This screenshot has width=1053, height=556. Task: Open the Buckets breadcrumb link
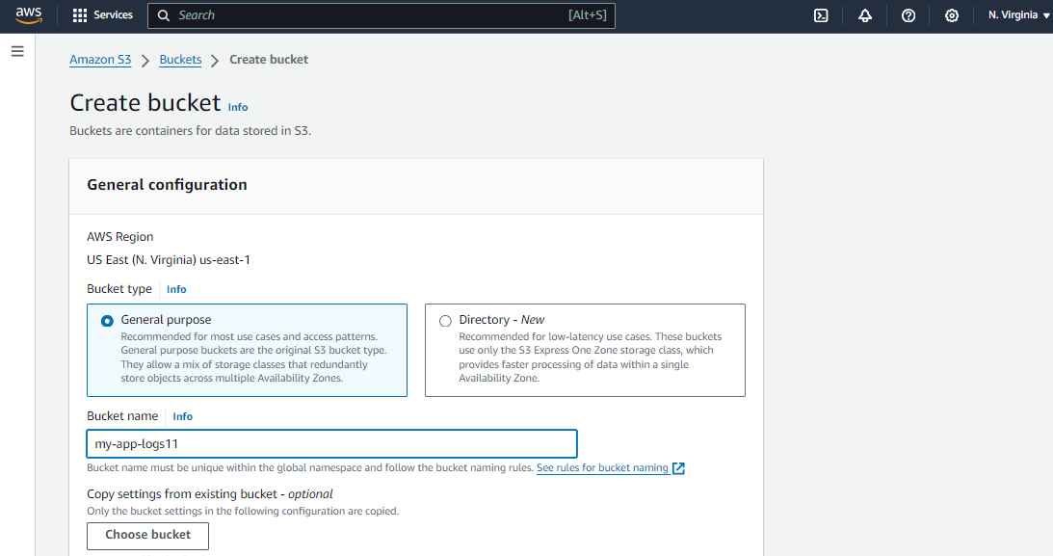(x=180, y=59)
